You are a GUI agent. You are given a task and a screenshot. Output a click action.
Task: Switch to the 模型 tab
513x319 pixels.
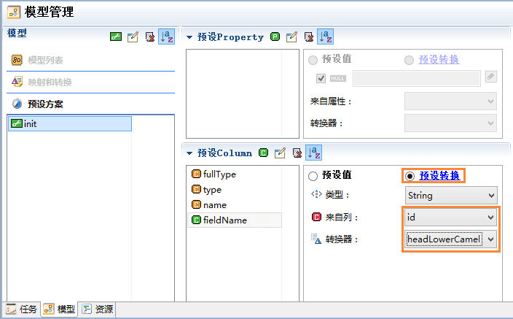pyautogui.click(x=59, y=310)
